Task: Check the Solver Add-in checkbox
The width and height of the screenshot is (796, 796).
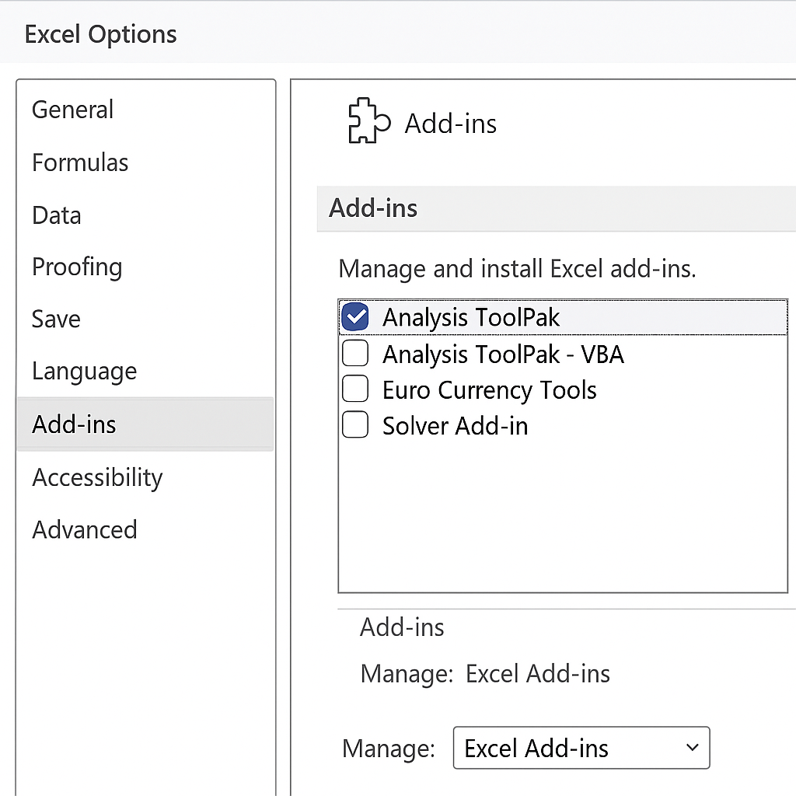Action: pyautogui.click(x=355, y=424)
